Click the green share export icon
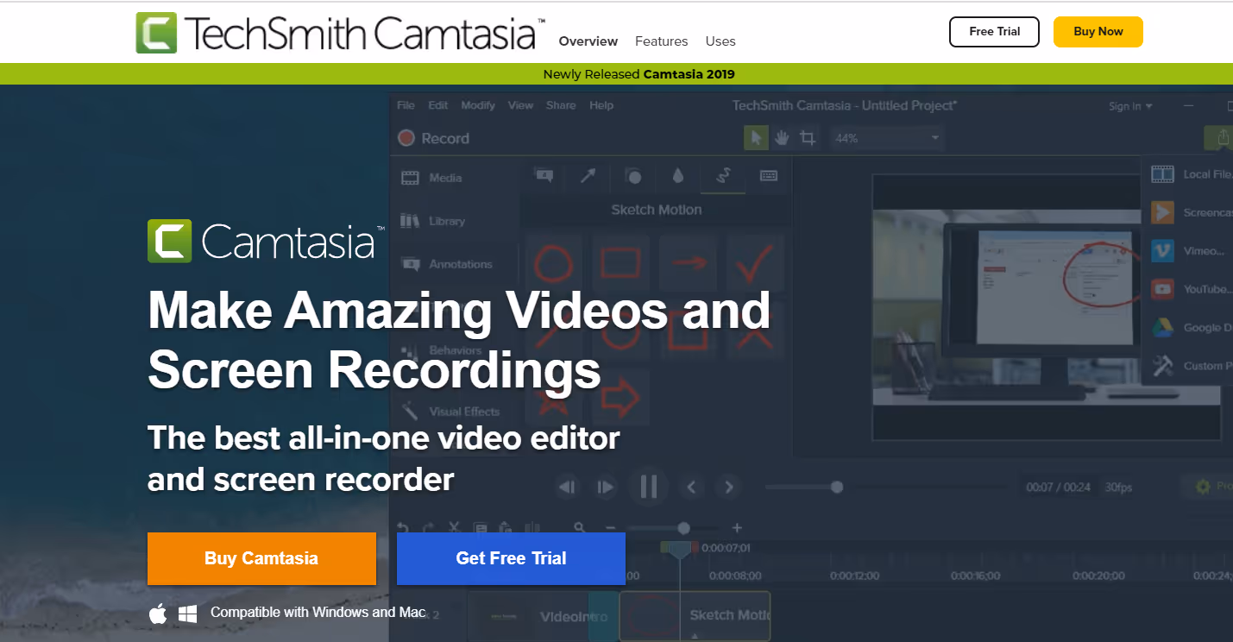Viewport: 1233px width, 642px height. (1220, 138)
